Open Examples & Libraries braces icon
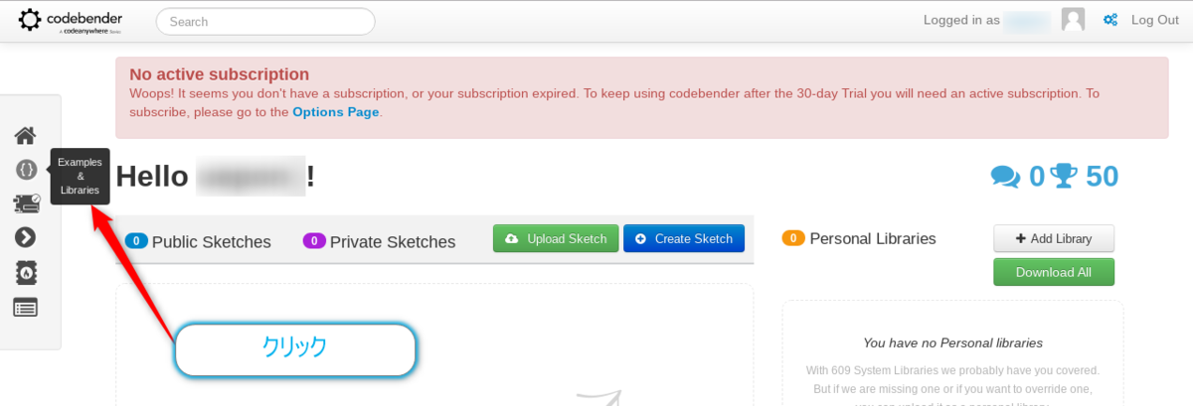 26,170
